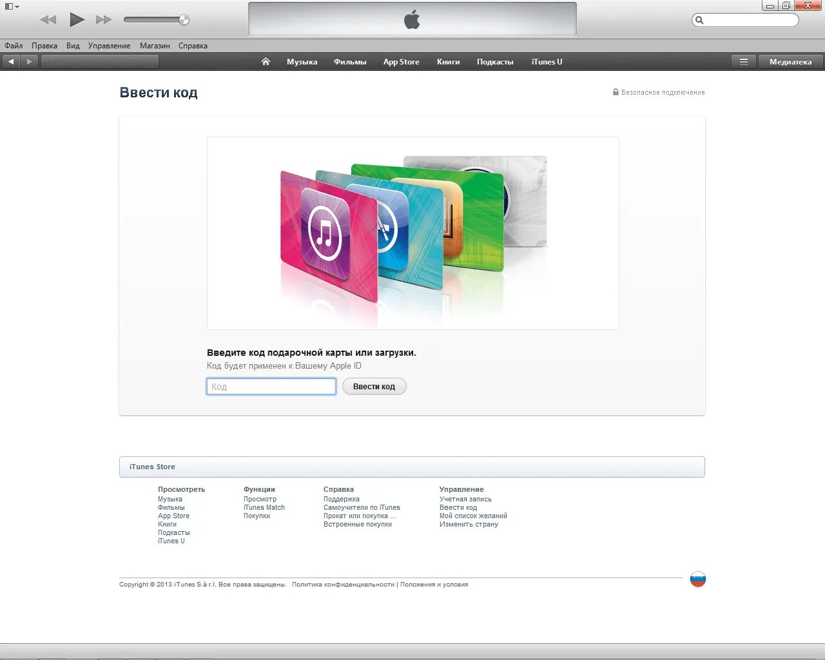Click the gift cards banner image
825x660 pixels.
[412, 233]
